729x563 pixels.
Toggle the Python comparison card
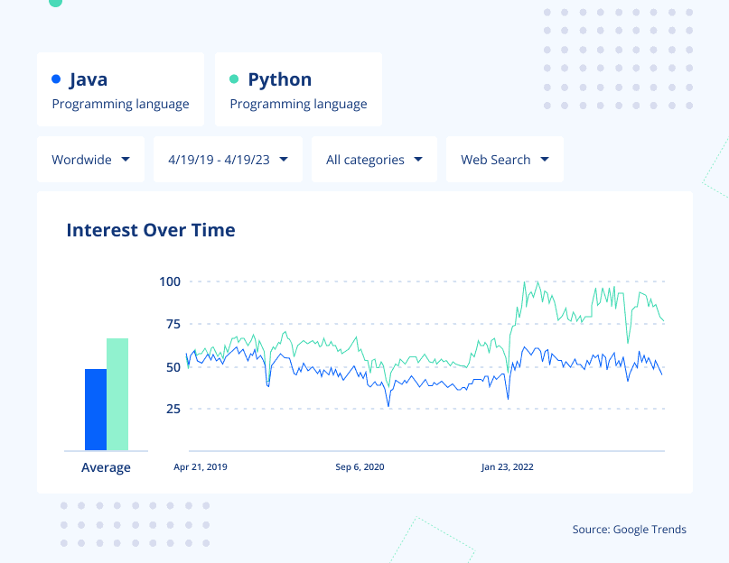[x=298, y=88]
